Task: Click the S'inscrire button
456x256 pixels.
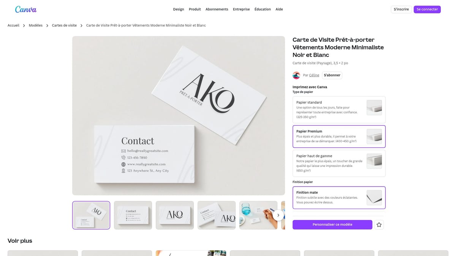Action: 401,9
